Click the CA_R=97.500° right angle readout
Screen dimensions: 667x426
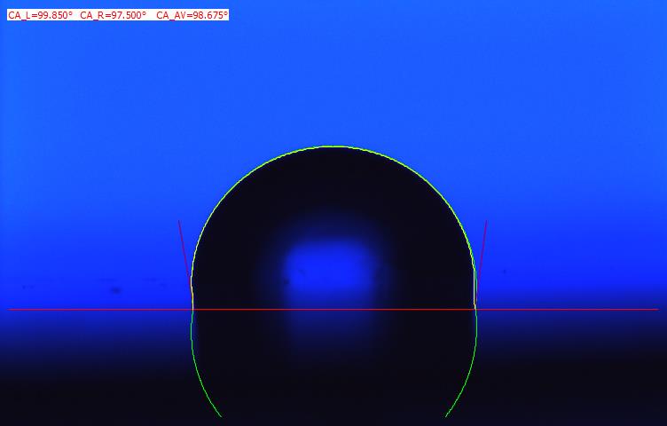click(x=113, y=15)
